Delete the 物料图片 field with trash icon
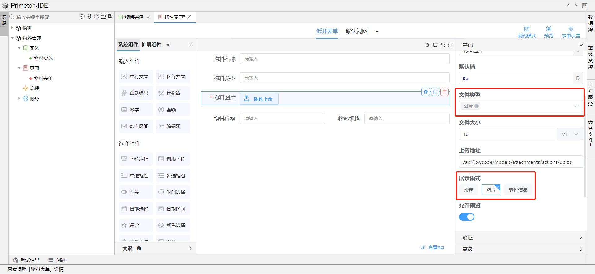 [445, 92]
